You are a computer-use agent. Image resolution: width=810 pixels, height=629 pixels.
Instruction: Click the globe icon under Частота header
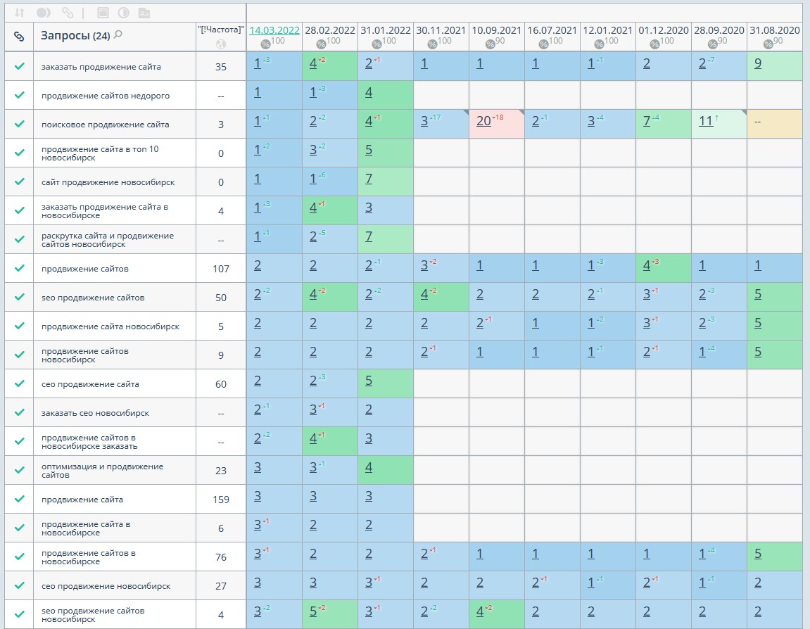(x=221, y=44)
